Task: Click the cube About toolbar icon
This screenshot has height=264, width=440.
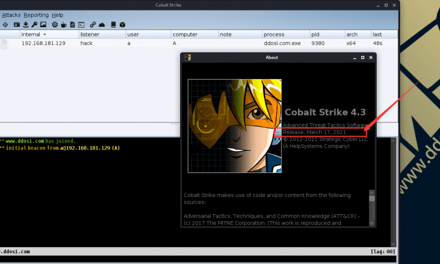Action: [123, 25]
